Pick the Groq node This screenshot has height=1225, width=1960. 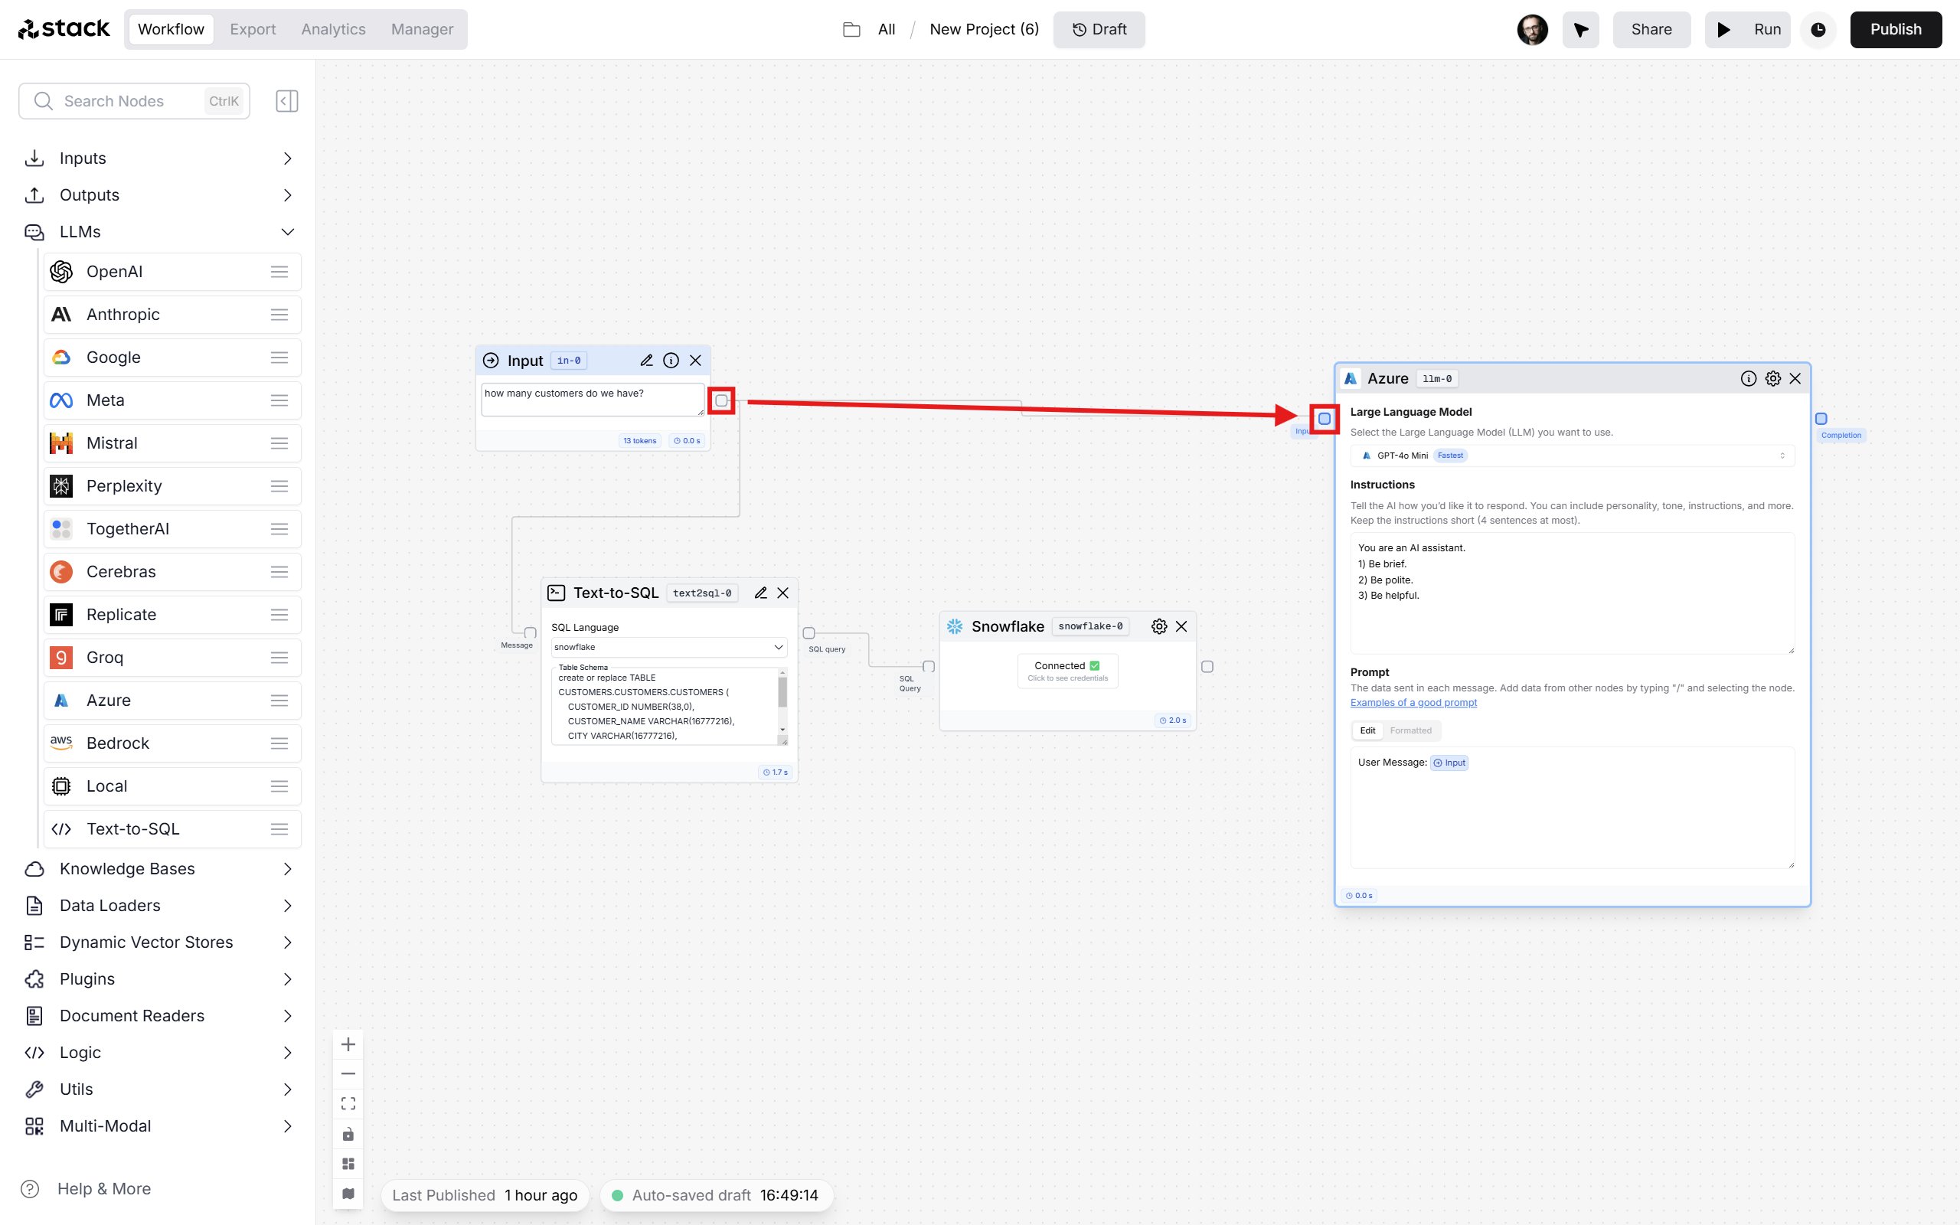(172, 658)
